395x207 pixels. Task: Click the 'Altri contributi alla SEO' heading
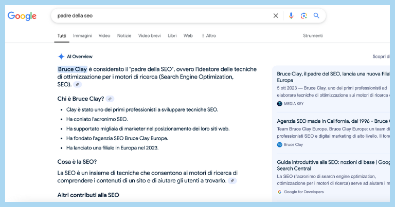coord(88,195)
